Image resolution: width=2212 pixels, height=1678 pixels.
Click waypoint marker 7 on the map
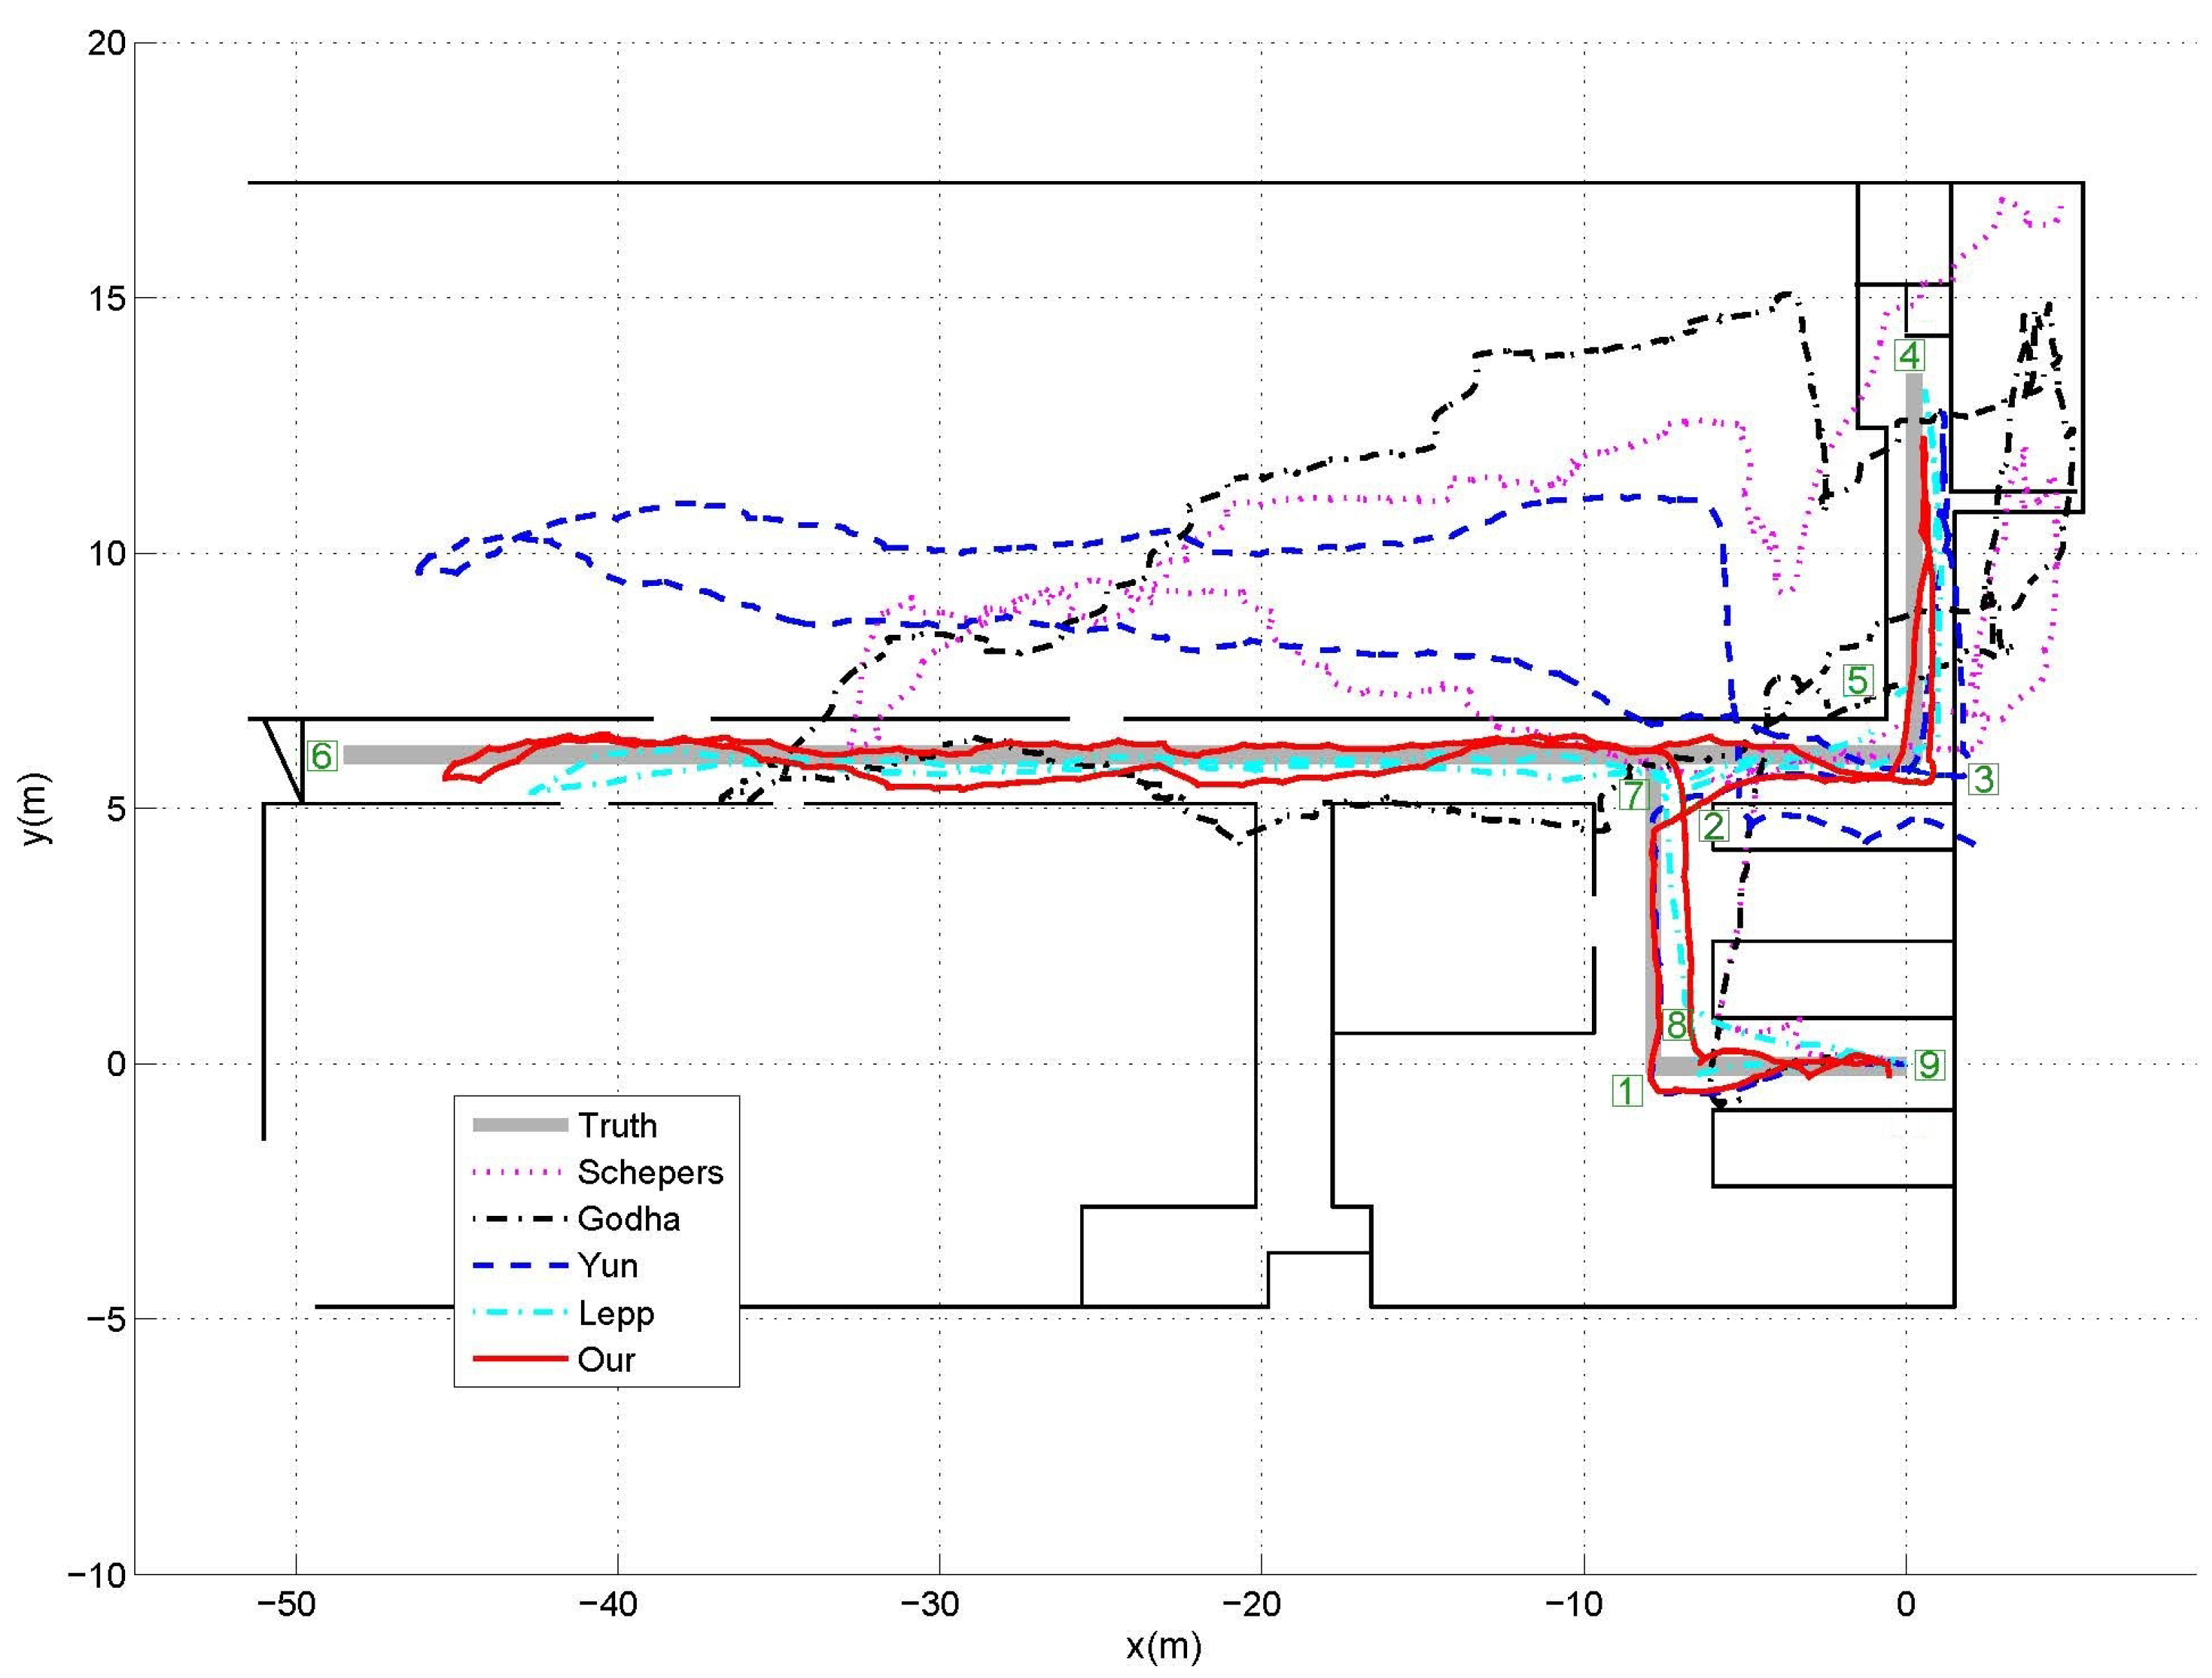pos(1633,795)
